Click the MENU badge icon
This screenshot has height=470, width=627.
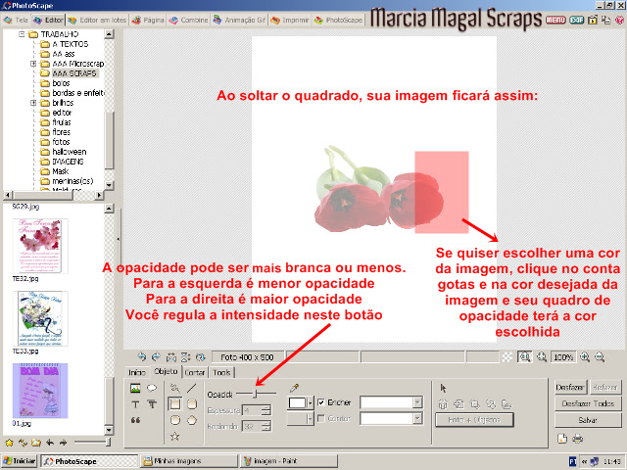(x=555, y=20)
